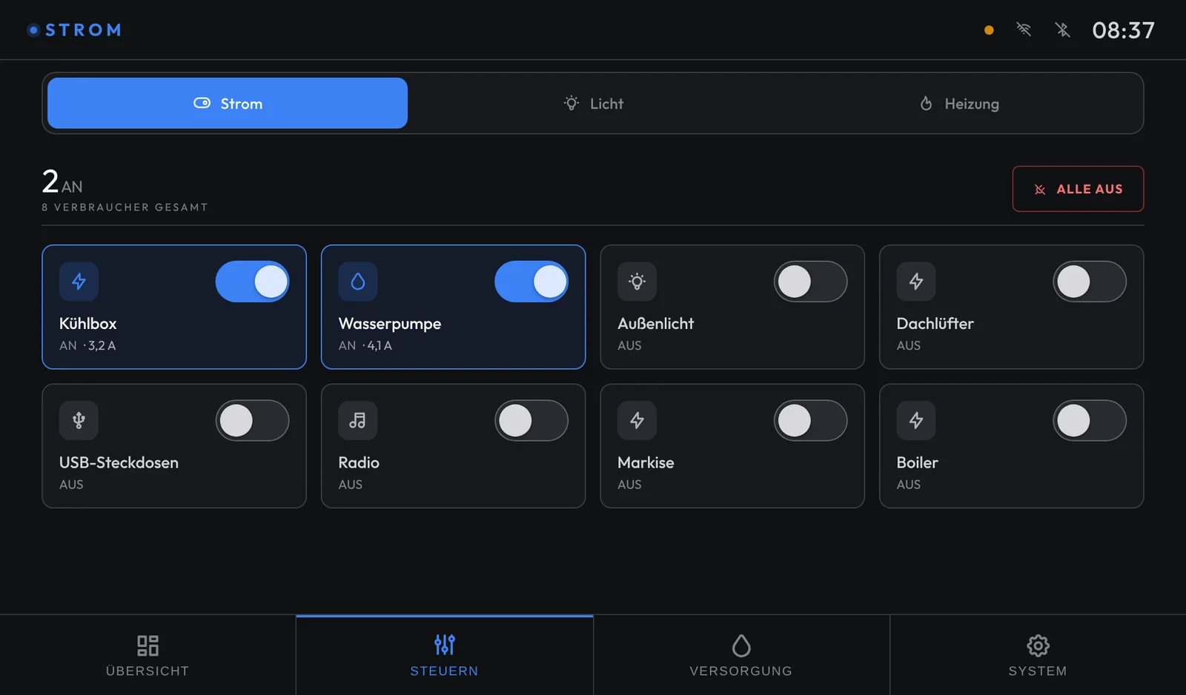Switch to the Heizung tab

coord(958,103)
